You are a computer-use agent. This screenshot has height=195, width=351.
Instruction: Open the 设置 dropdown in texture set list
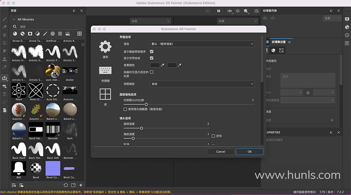coord(332,18)
